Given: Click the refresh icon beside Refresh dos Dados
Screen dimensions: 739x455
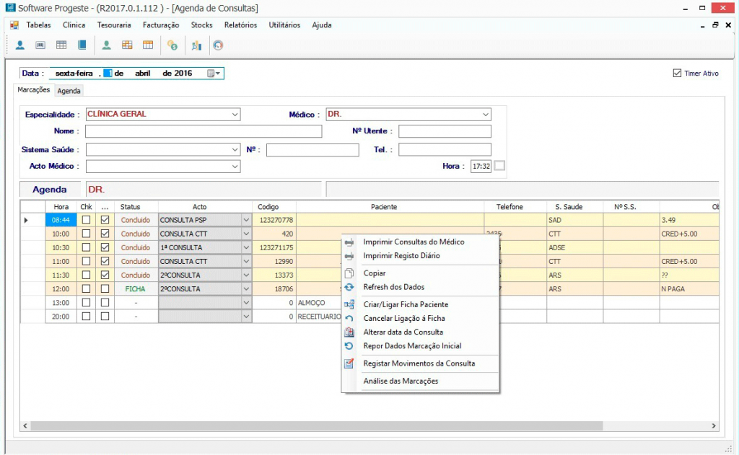Looking at the screenshot, I should pos(349,287).
